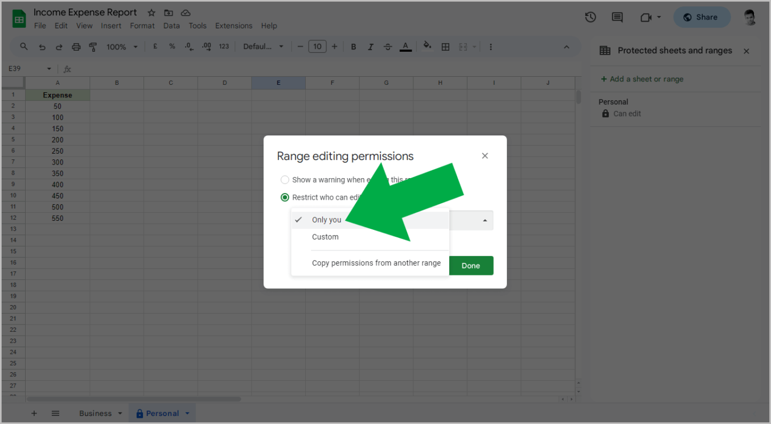
Task: Star the Income Expense Report document
Action: tap(151, 13)
